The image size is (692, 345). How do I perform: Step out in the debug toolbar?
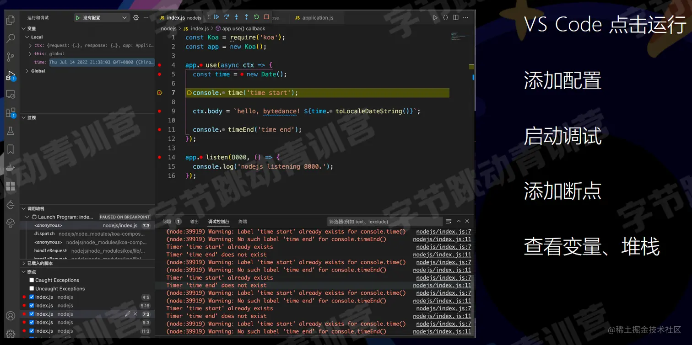pyautogui.click(x=246, y=17)
